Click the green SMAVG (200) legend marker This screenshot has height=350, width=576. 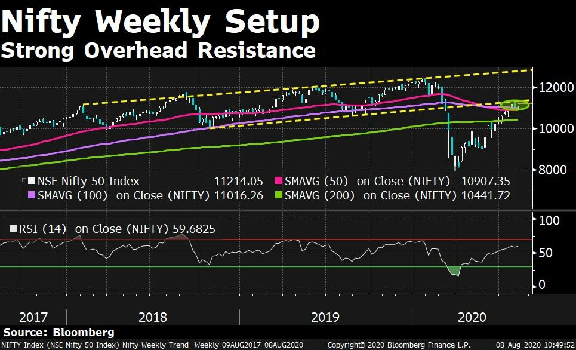pos(278,195)
